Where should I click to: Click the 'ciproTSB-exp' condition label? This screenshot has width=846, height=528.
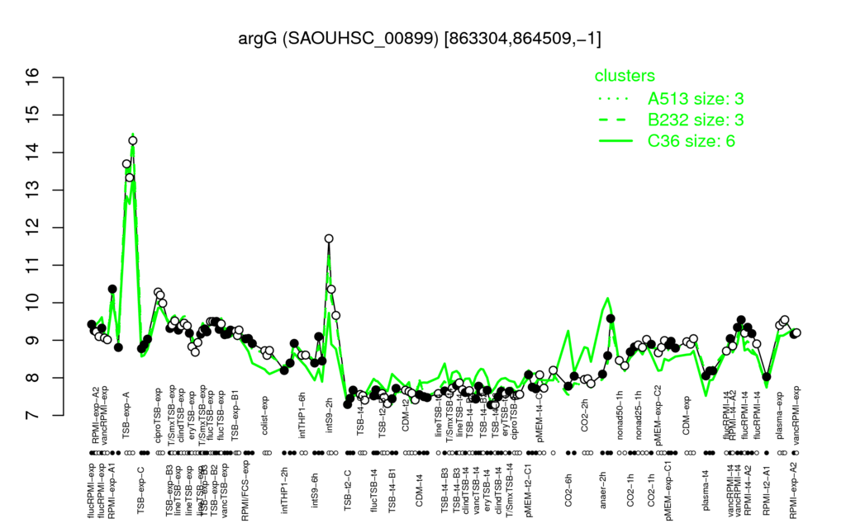[x=158, y=416]
